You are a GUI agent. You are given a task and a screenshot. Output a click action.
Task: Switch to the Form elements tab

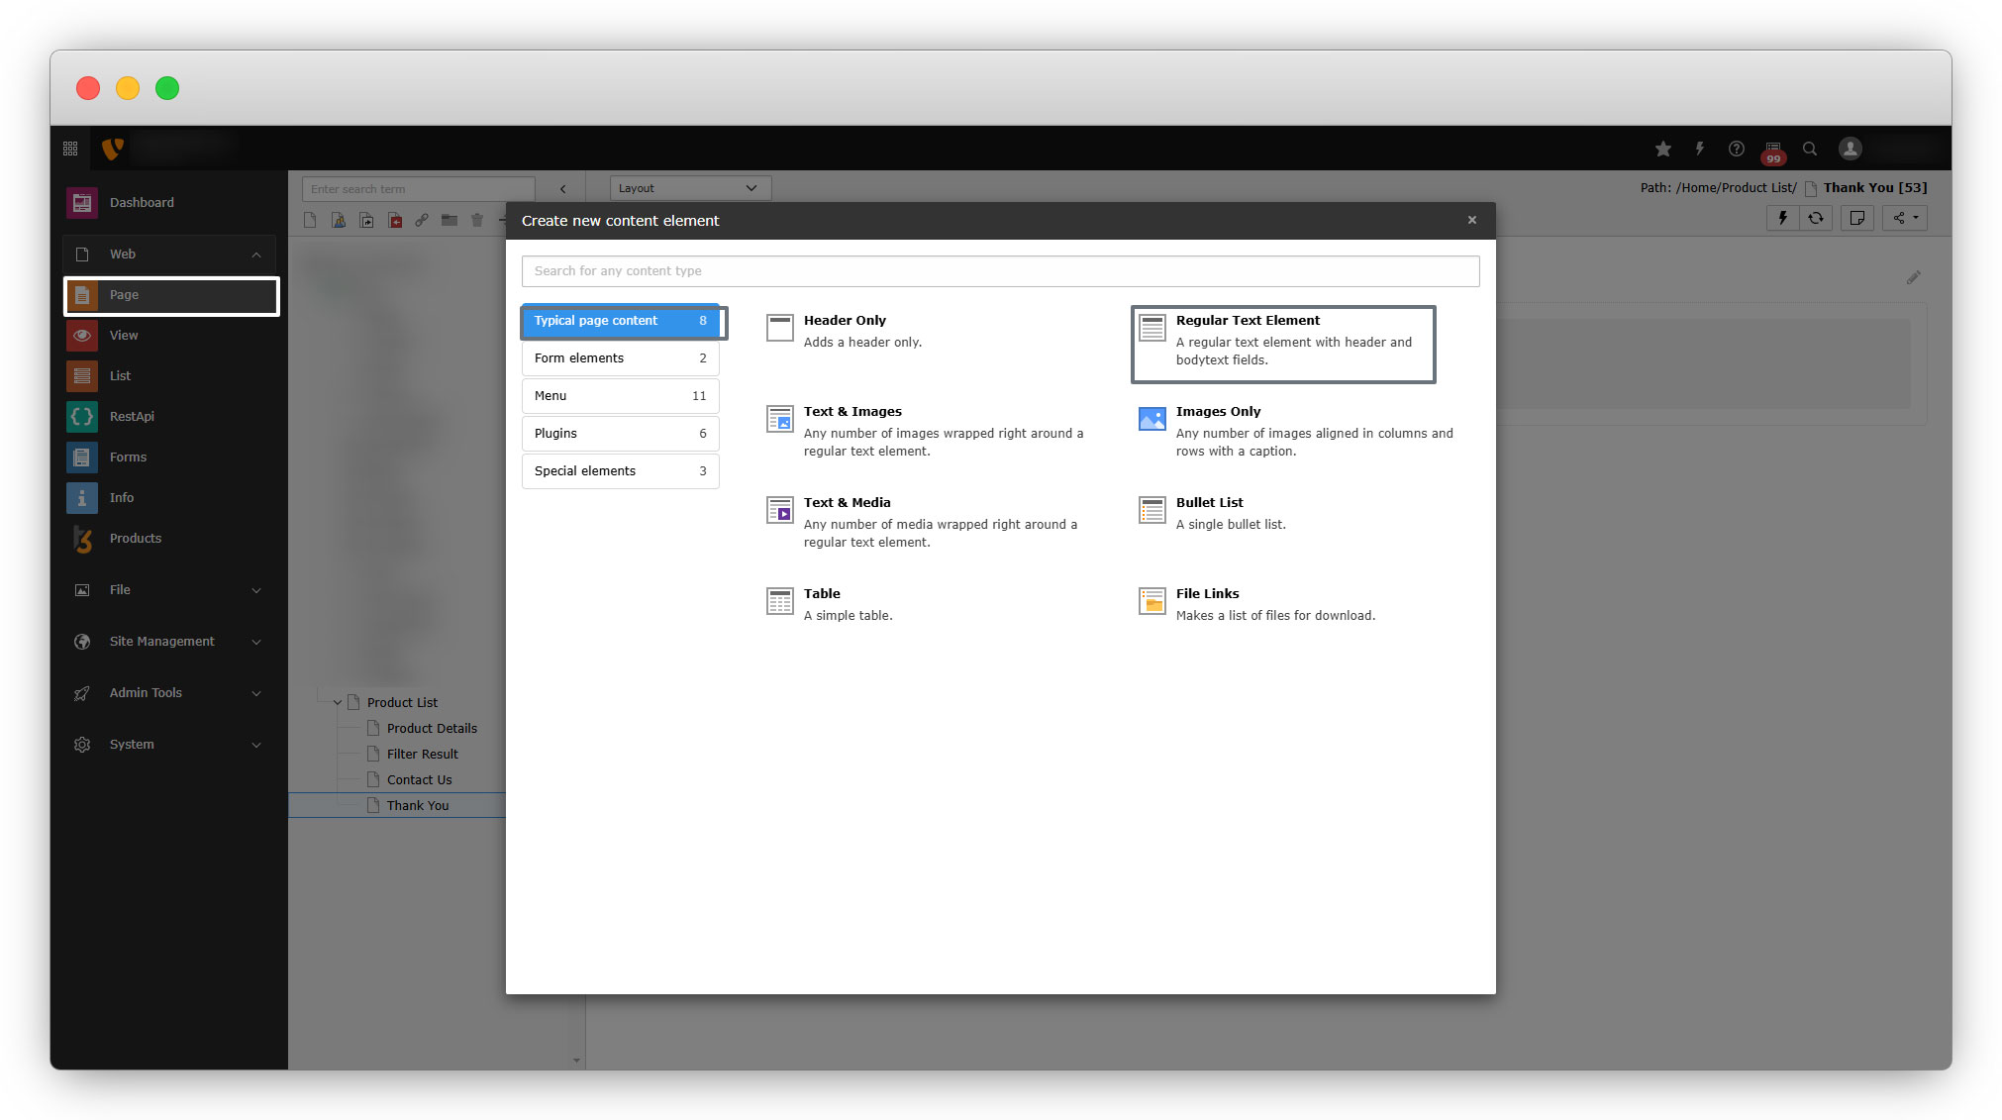pos(620,358)
